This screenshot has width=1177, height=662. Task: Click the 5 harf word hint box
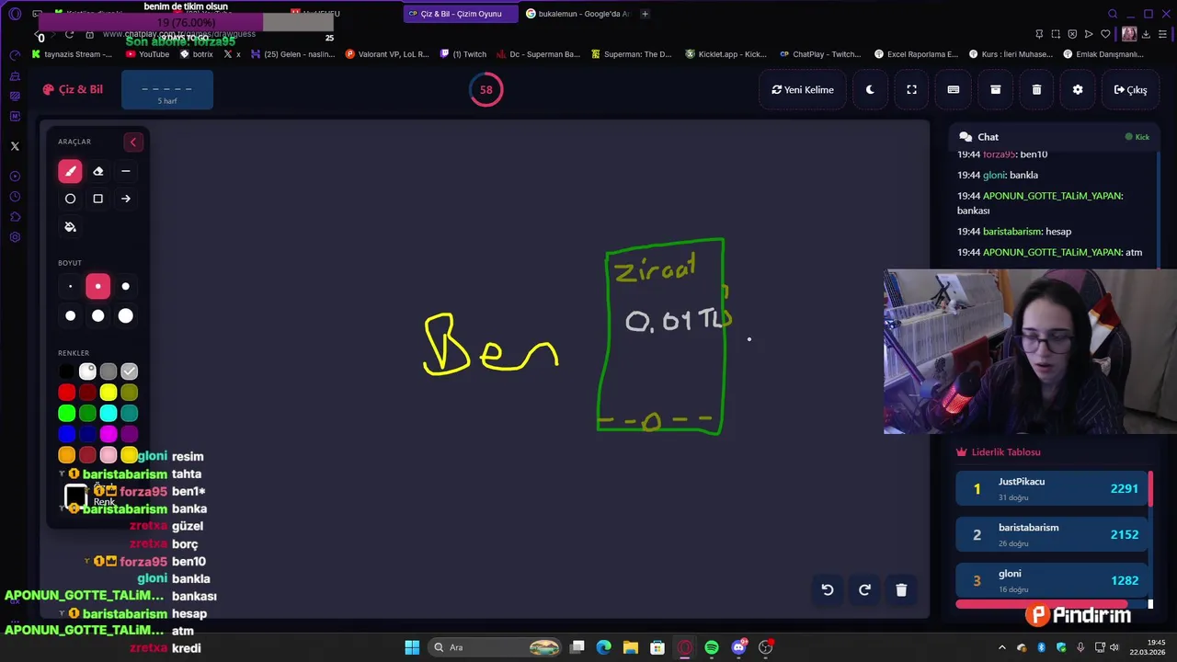167,92
